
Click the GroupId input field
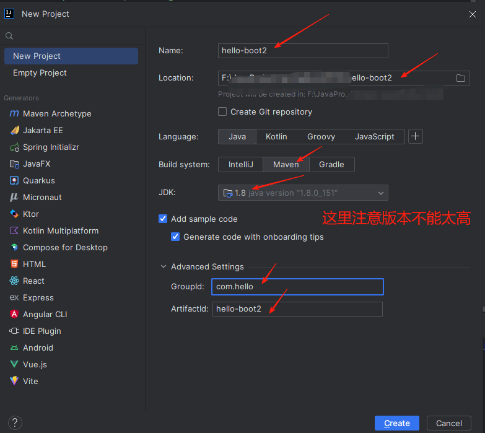(297, 287)
